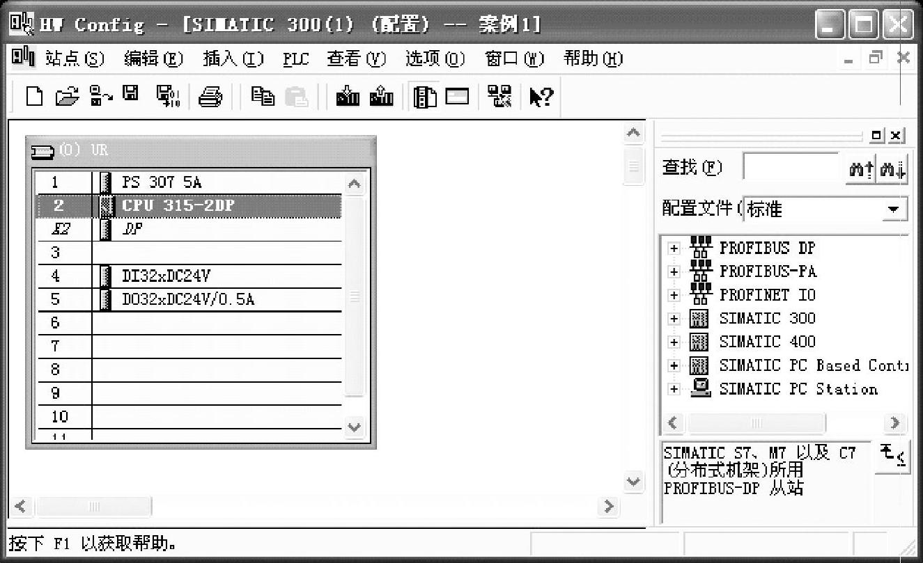Open the 查看(V) menu
Screen dimensions: 923x563
point(357,59)
